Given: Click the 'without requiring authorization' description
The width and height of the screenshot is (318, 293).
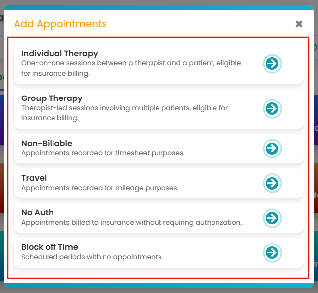Looking at the screenshot, I should (x=131, y=222).
